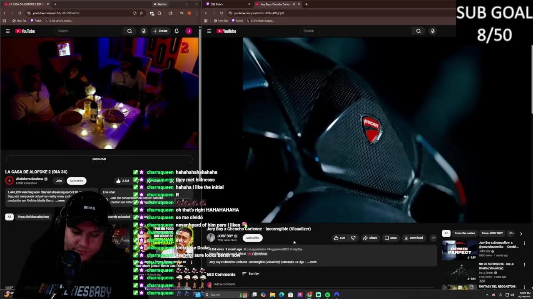Open account avatar J in left window
Image resolution: width=533 pixels, height=299 pixels.
pos(189,31)
